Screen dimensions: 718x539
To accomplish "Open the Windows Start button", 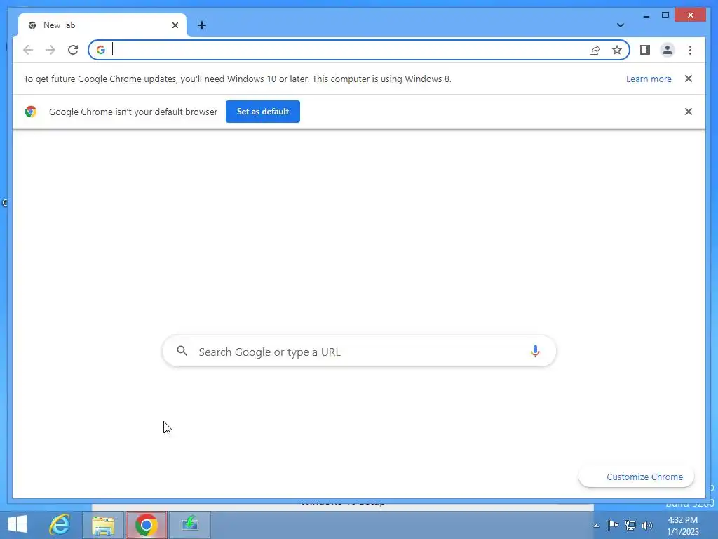I will 18,524.
